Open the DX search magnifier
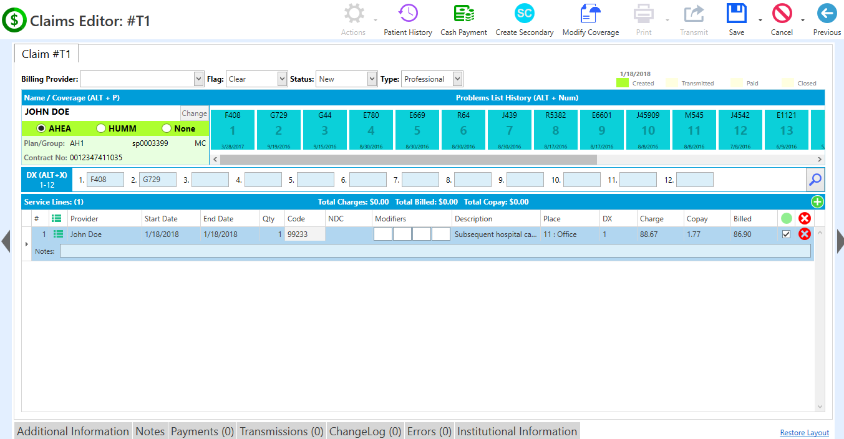The width and height of the screenshot is (844, 439). [x=815, y=179]
